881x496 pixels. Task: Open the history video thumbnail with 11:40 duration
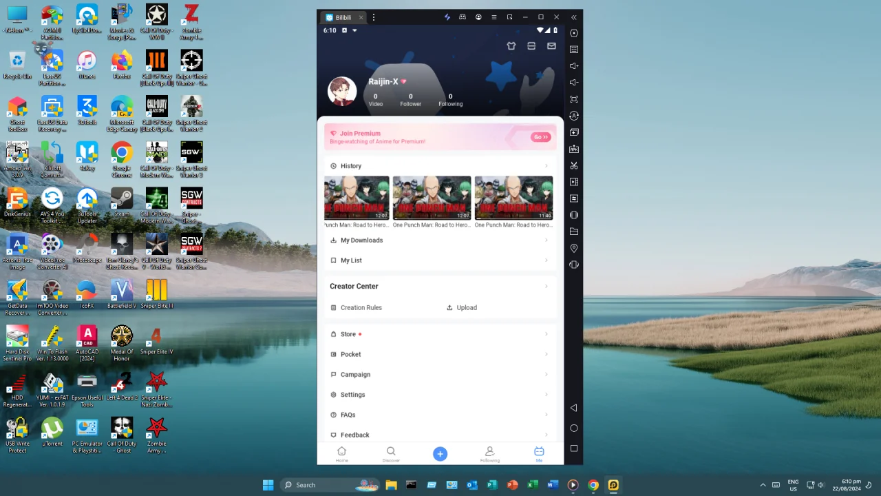(514, 198)
